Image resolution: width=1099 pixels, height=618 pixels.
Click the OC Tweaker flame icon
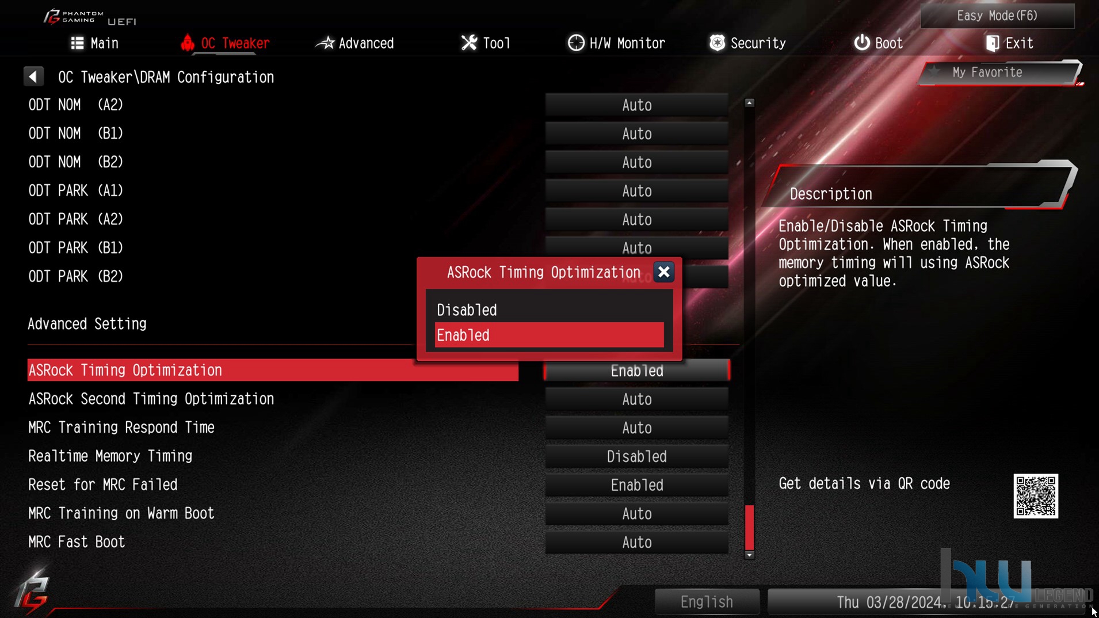coord(187,43)
